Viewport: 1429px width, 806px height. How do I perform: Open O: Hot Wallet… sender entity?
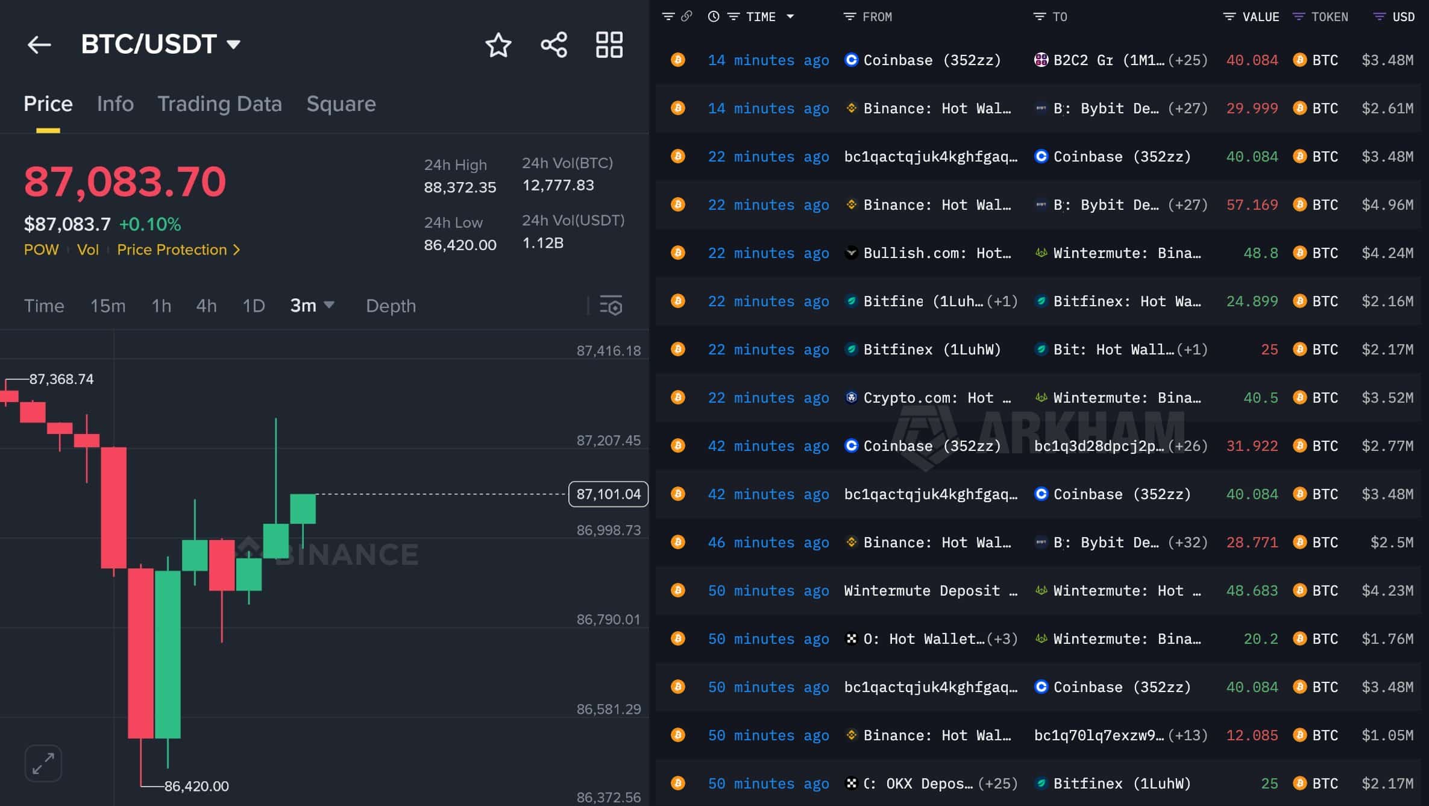pos(924,639)
